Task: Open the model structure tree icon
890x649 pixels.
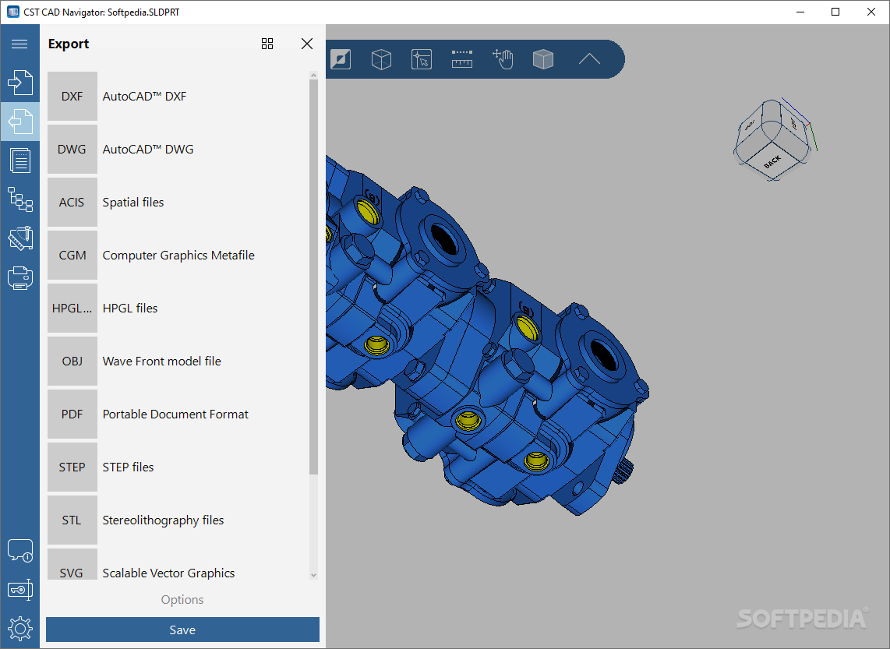Action: pos(19,199)
